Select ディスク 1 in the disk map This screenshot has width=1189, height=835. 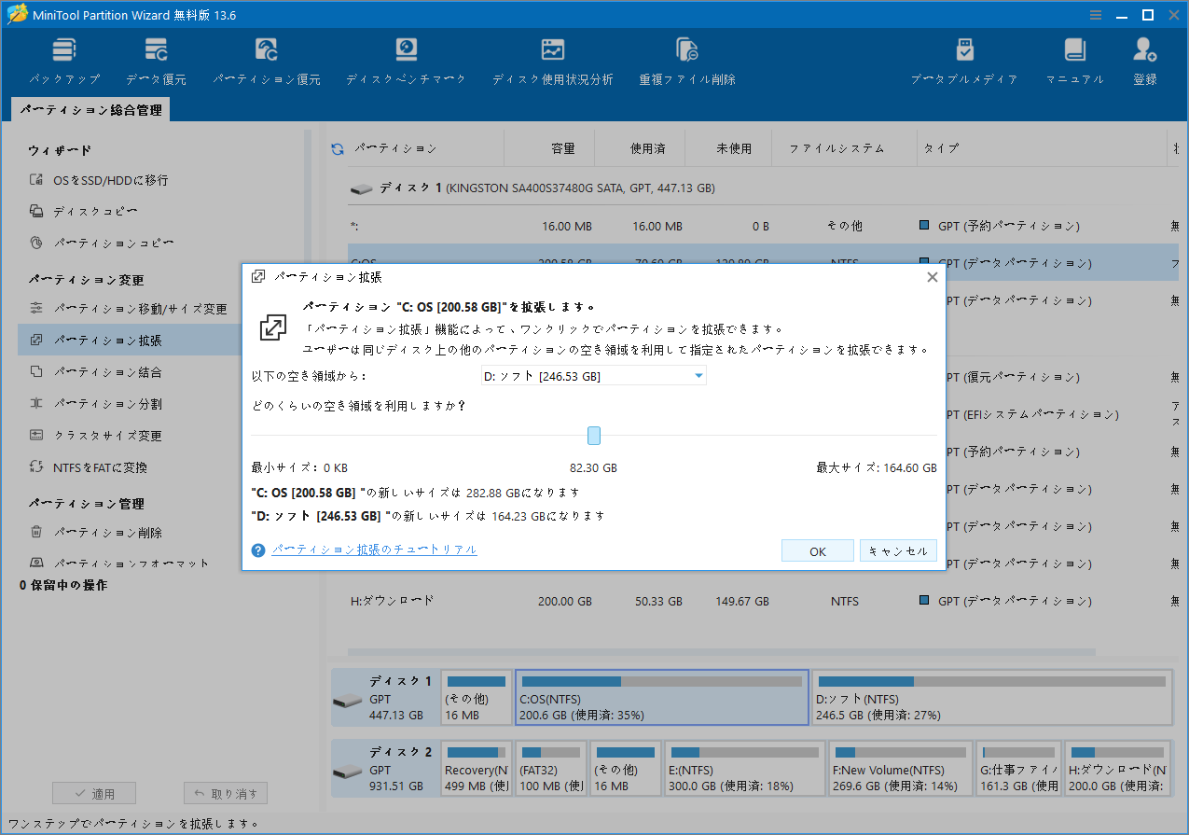pos(385,698)
